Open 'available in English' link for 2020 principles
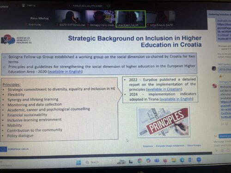 [x=65, y=72]
